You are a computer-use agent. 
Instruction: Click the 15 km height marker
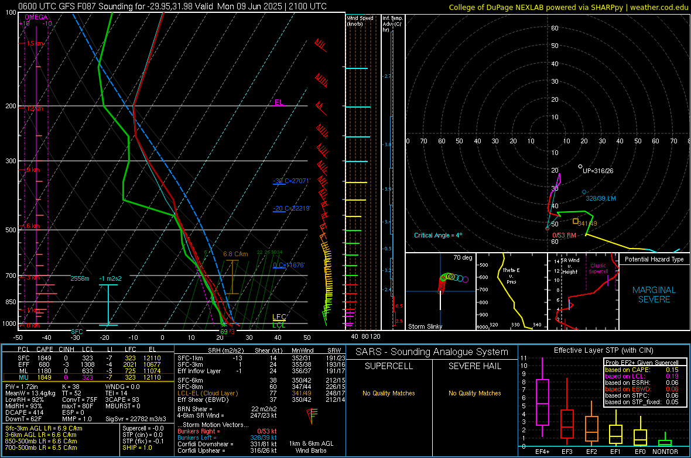(35, 44)
